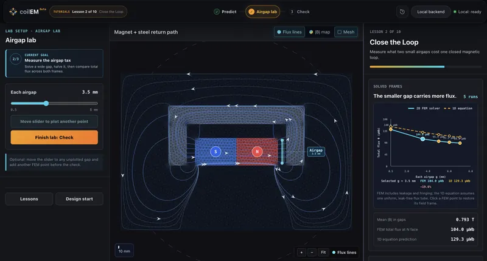Click the Magnet + steel return path title
Image resolution: width=487 pixels, height=261 pixels.
pyautogui.click(x=146, y=32)
